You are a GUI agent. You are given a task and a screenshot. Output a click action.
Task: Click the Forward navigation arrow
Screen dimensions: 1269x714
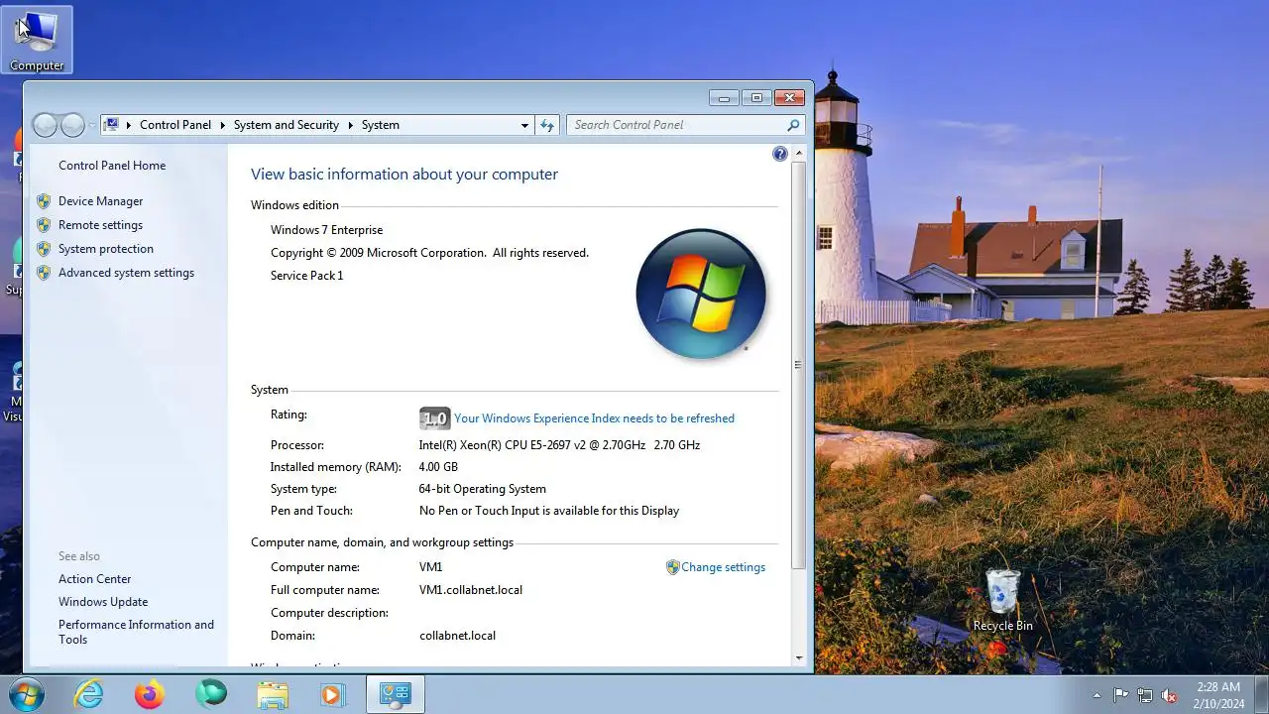click(72, 125)
